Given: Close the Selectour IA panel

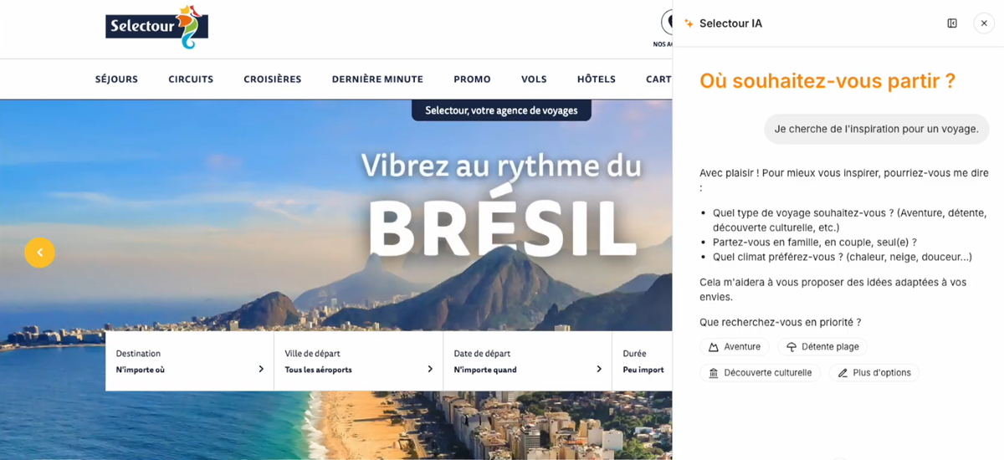Looking at the screenshot, I should pos(984,23).
